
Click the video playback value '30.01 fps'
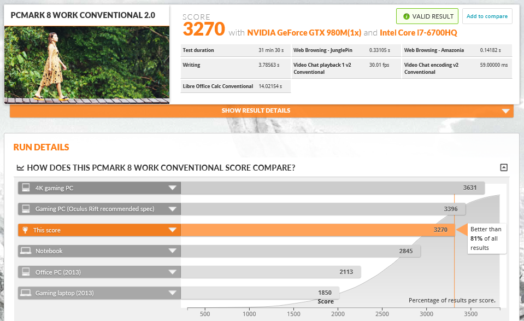(379, 65)
